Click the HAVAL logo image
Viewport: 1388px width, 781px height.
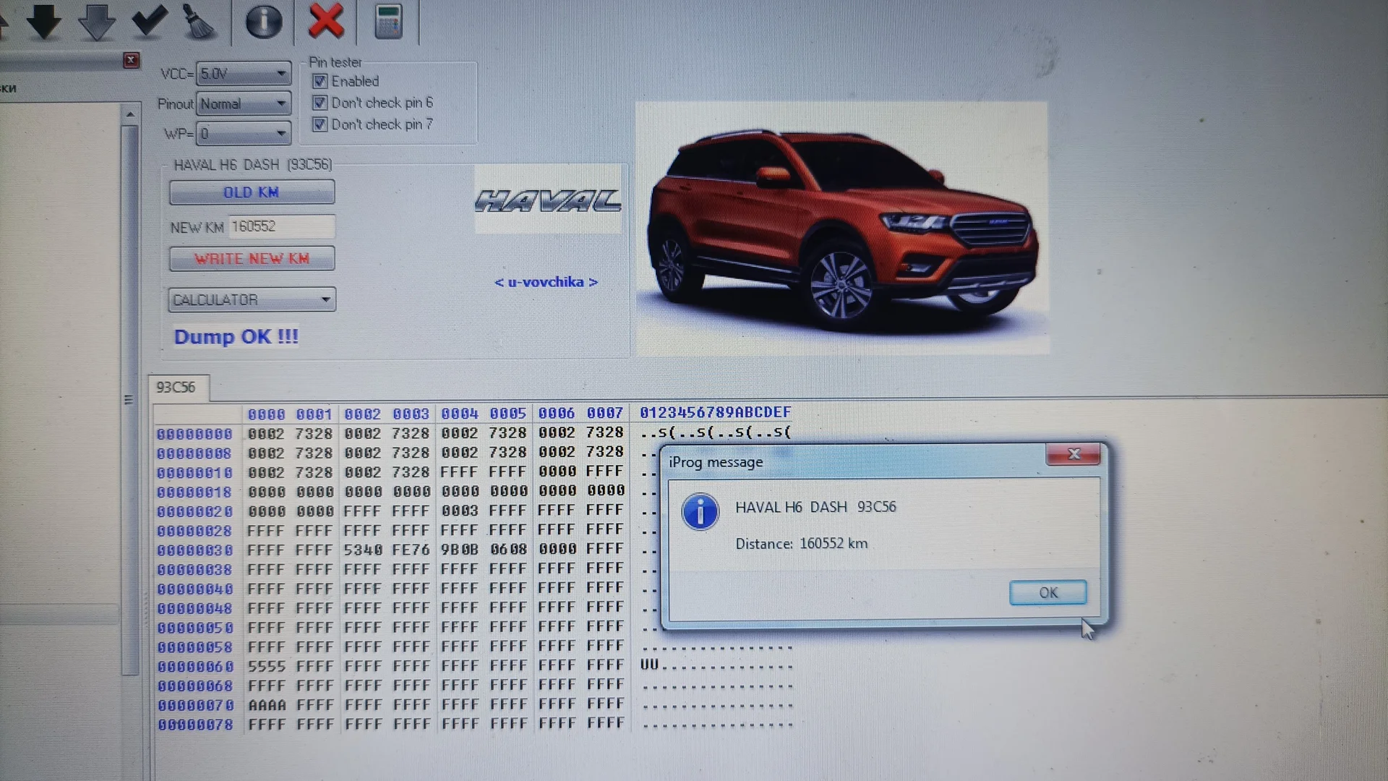click(547, 200)
